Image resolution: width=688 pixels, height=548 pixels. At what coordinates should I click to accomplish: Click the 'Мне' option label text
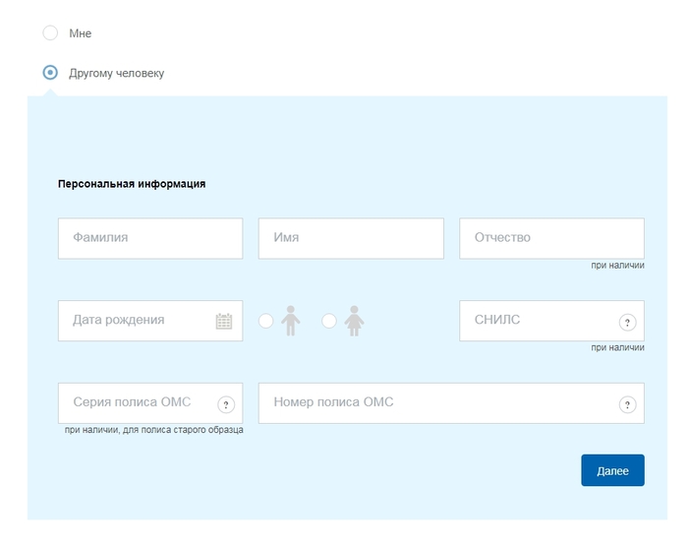click(x=81, y=33)
